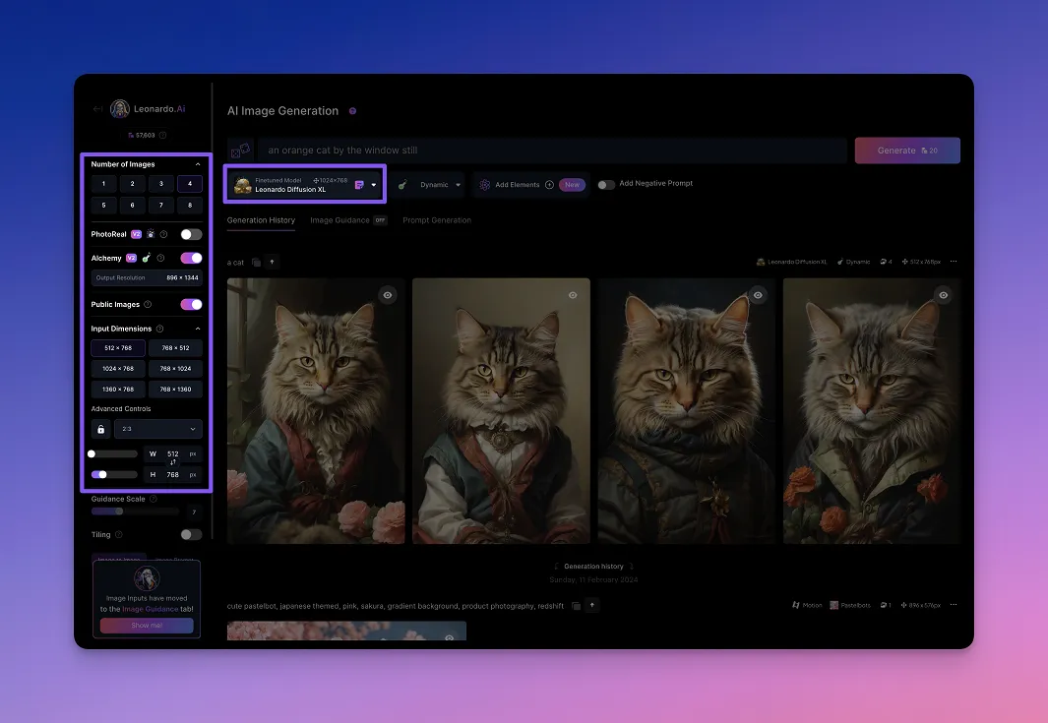This screenshot has width=1048, height=723.
Task: Click the up arrow beside 'a cat' prompt
Action: coord(272,262)
